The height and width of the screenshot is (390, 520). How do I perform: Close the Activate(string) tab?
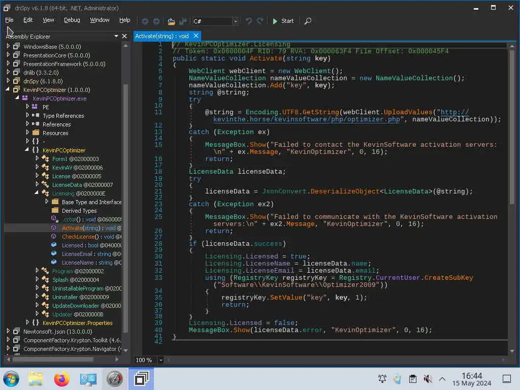[196, 36]
